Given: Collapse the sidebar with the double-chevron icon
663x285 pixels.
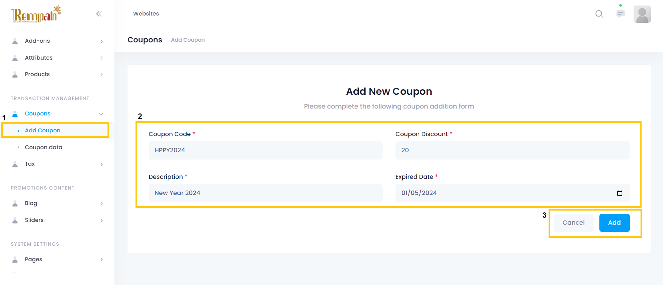Looking at the screenshot, I should coord(99,14).
